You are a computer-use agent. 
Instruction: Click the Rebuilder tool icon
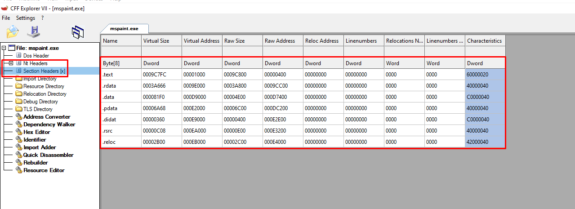tap(19, 162)
